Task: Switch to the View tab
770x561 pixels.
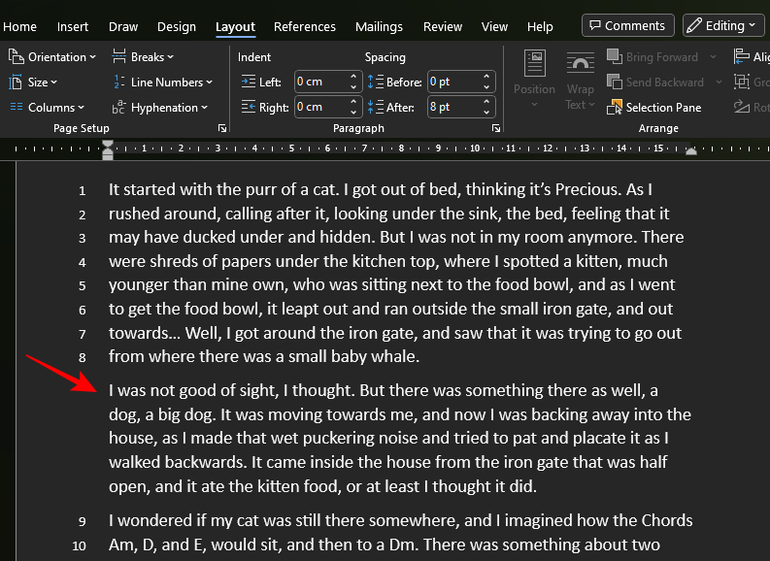Action: 494,26
